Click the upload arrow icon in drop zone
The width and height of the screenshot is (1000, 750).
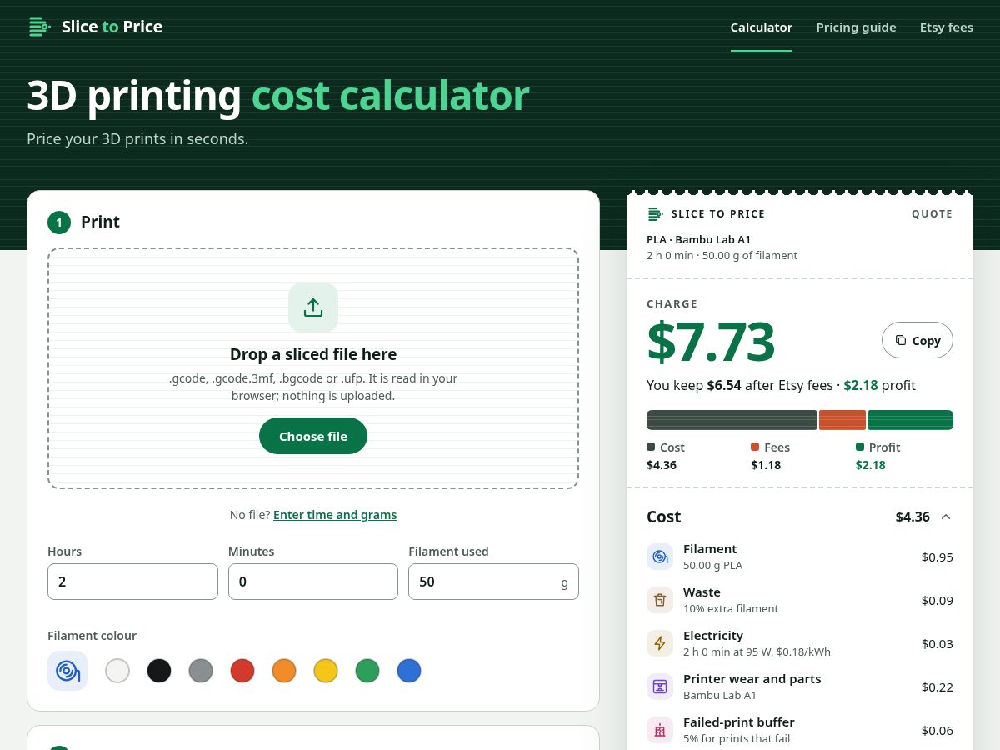point(313,307)
